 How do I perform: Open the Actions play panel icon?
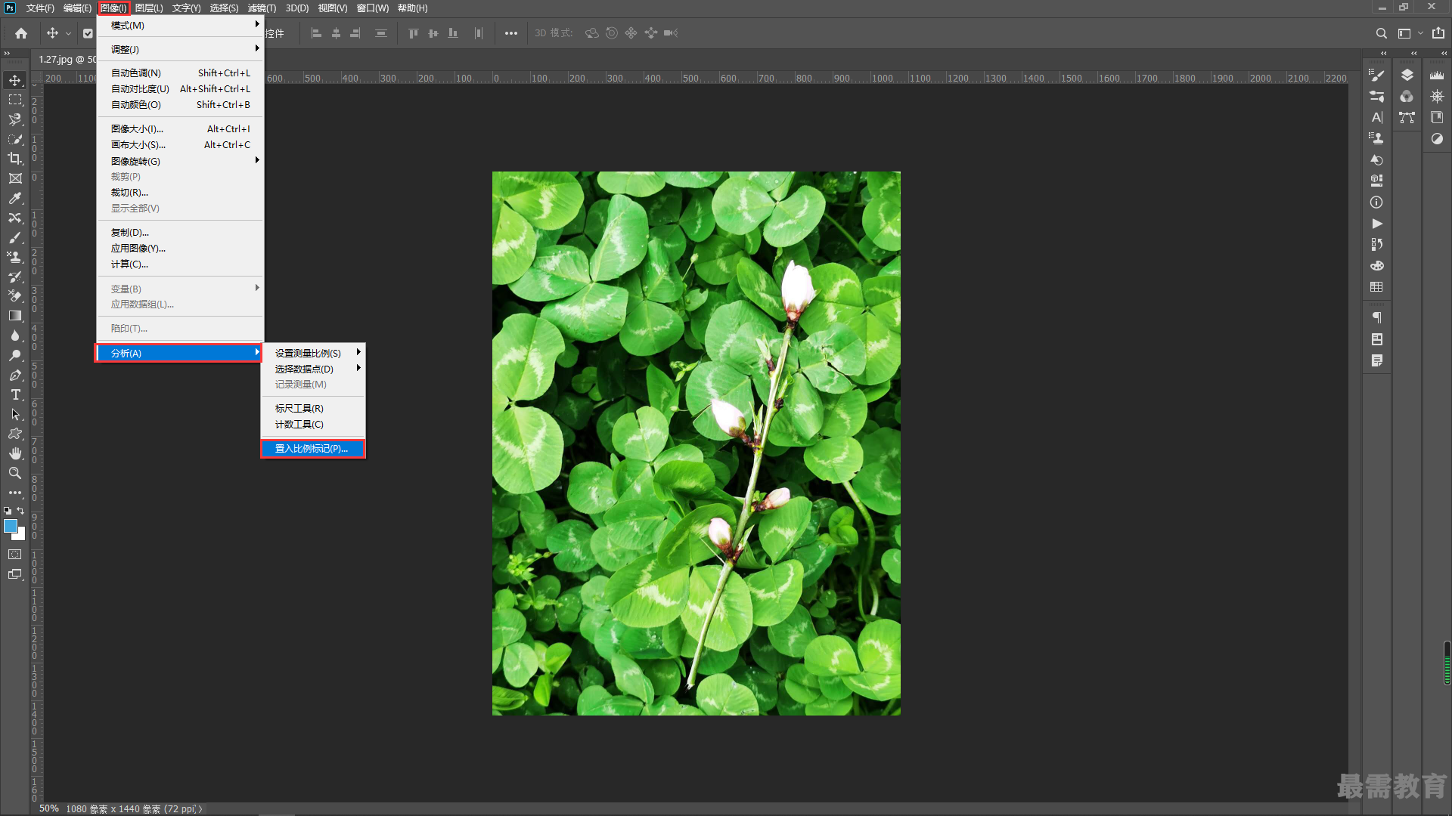click(x=1376, y=224)
